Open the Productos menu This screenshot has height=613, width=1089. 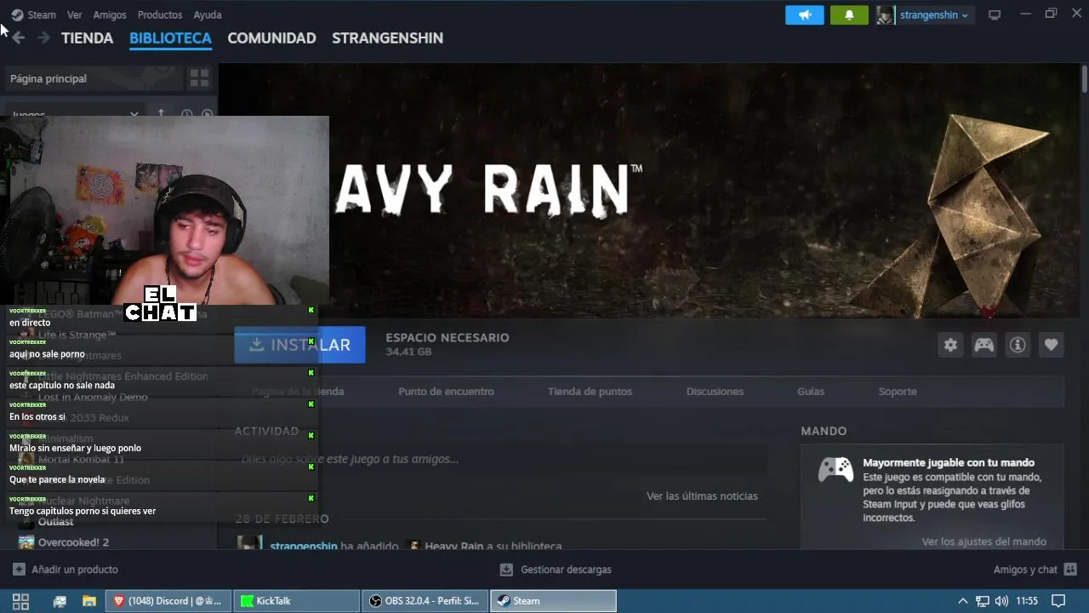(x=160, y=14)
